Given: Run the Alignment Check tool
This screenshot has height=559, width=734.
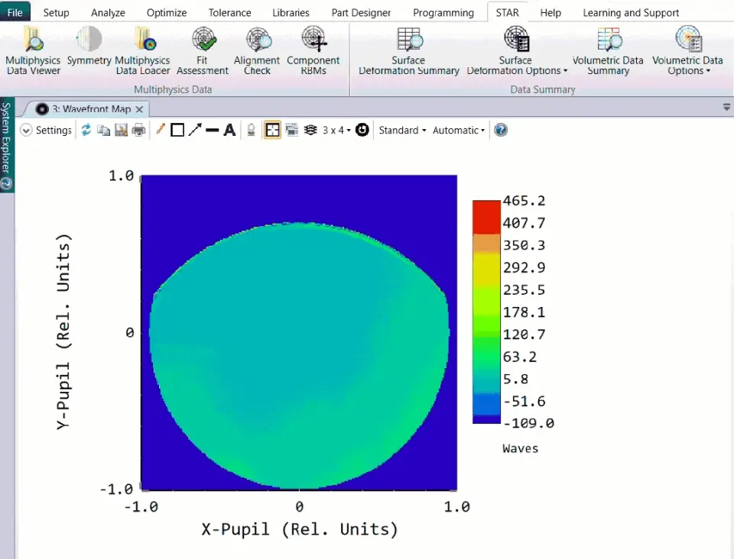Looking at the screenshot, I should 257,50.
